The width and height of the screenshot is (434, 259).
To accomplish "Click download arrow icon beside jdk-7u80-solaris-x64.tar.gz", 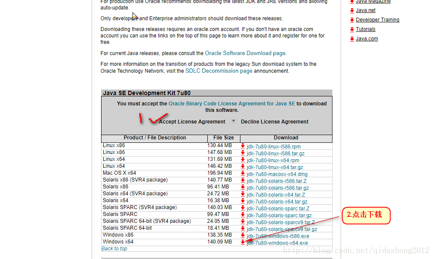I will (x=243, y=201).
